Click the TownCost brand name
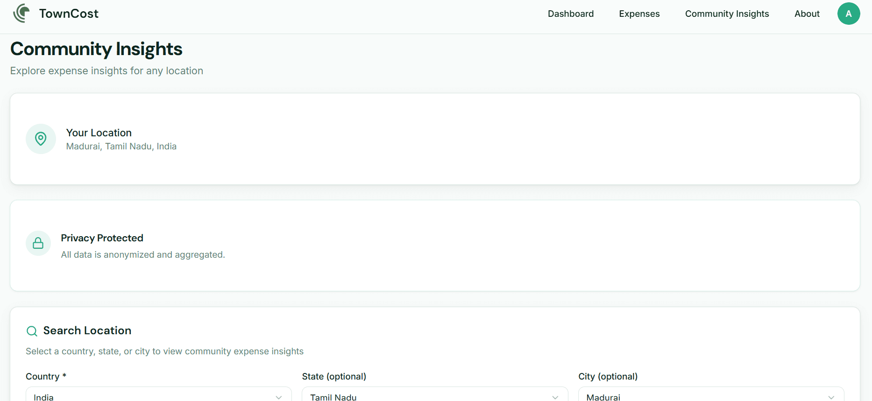Viewport: 872px width, 401px height. click(69, 14)
